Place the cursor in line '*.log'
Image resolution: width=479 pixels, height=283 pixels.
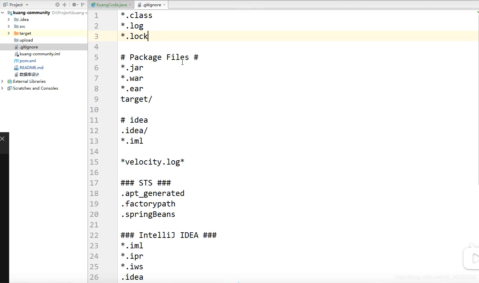point(132,26)
